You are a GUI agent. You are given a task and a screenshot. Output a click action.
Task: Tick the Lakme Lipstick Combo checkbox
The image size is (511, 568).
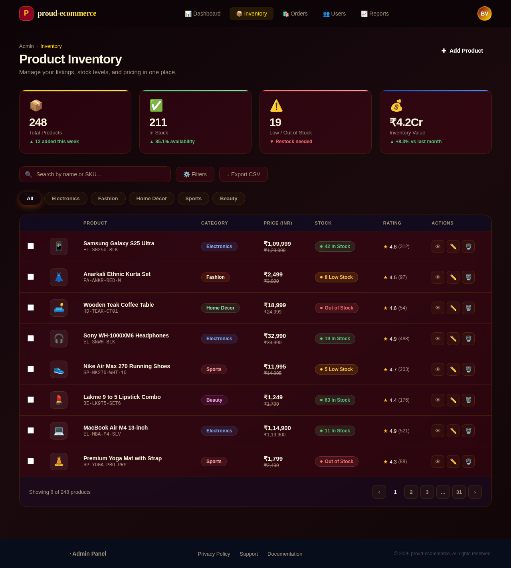tap(31, 400)
